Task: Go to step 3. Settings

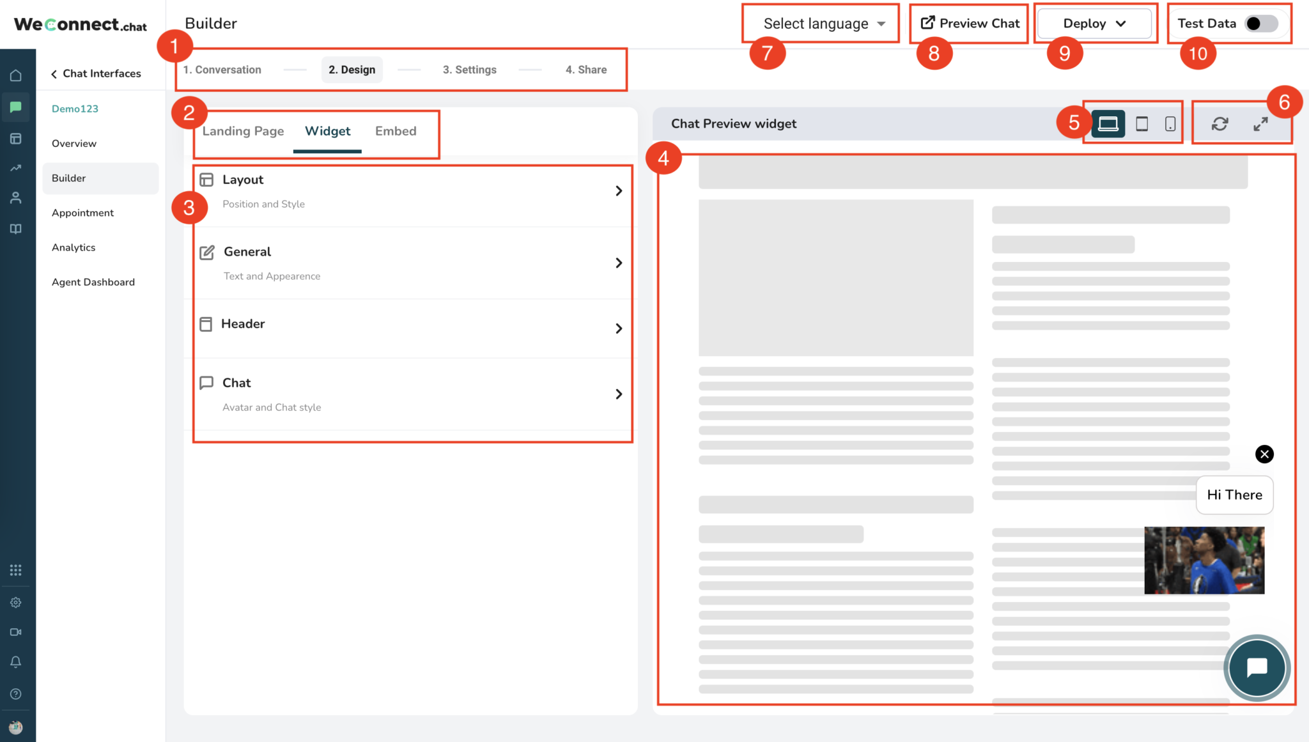Action: [x=470, y=70]
